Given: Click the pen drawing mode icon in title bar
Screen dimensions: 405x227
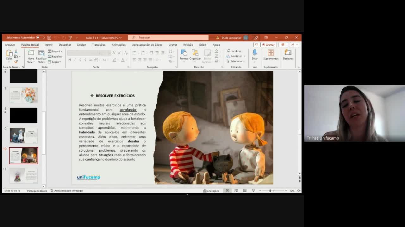Looking at the screenshot, I should tap(256, 38).
